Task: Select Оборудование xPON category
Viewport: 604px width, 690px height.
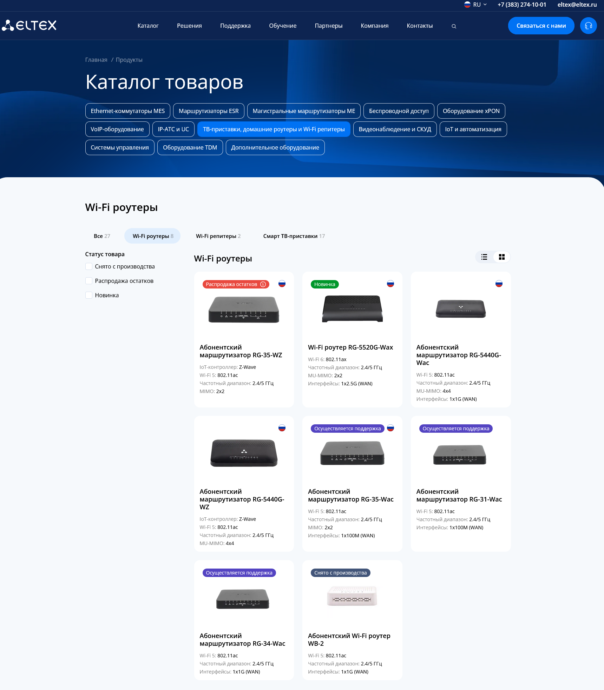Action: point(471,111)
